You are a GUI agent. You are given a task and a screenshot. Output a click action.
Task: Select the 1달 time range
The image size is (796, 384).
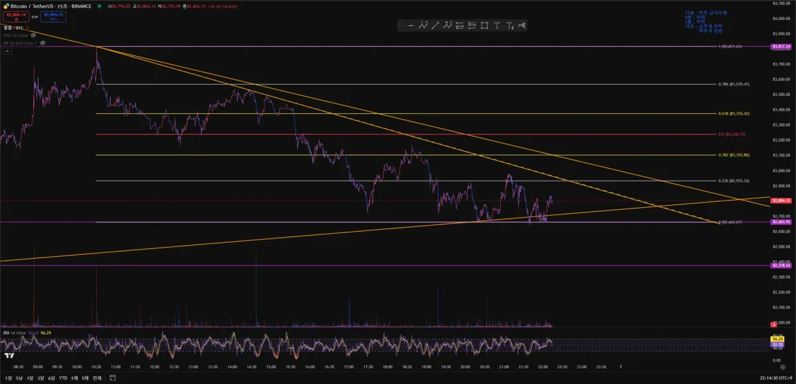pyautogui.click(x=30, y=378)
